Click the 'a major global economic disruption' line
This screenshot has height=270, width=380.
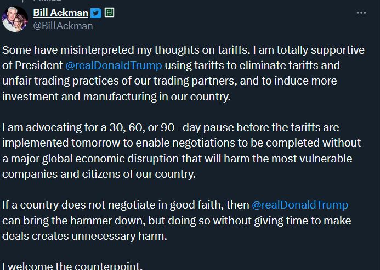(x=177, y=159)
